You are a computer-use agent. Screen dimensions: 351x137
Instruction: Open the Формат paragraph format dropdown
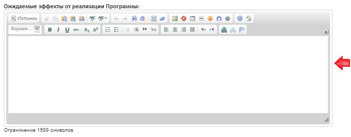(x=25, y=29)
